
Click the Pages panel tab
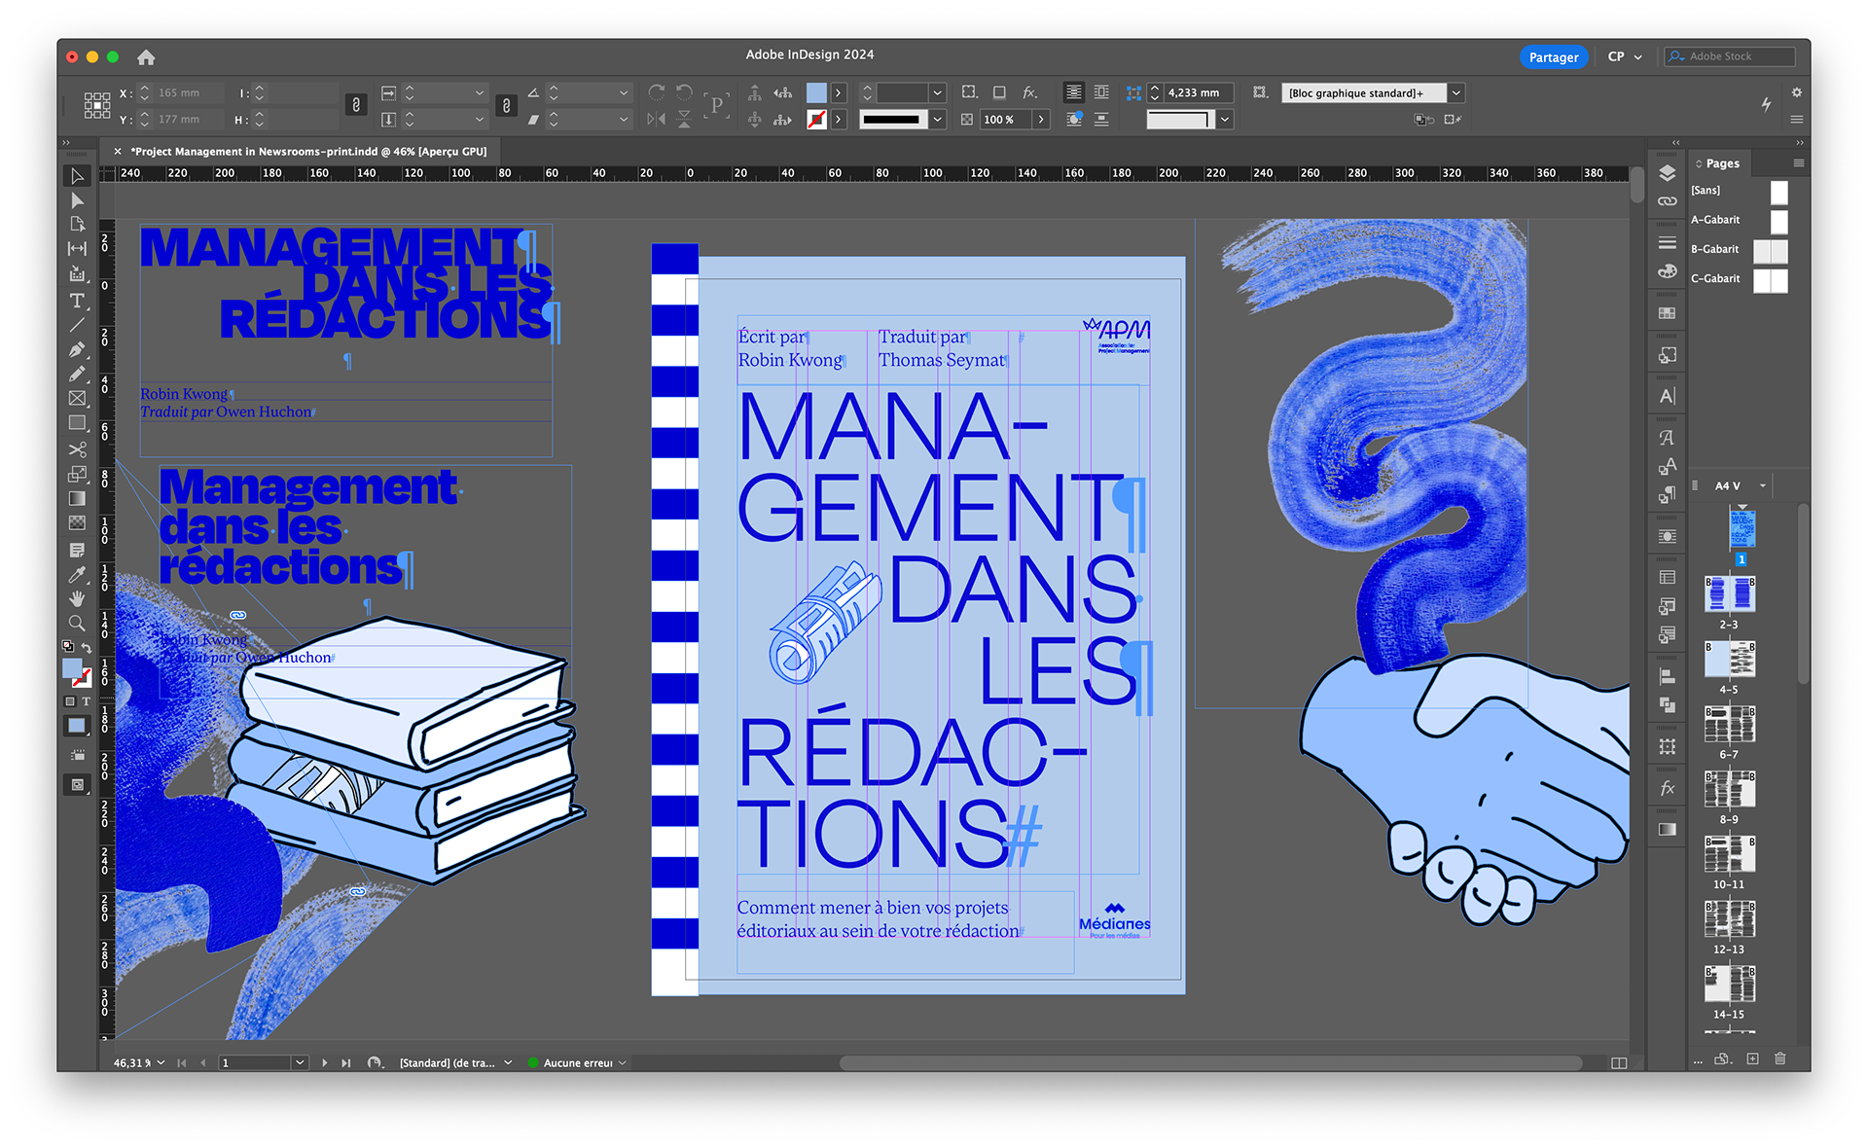(1722, 163)
